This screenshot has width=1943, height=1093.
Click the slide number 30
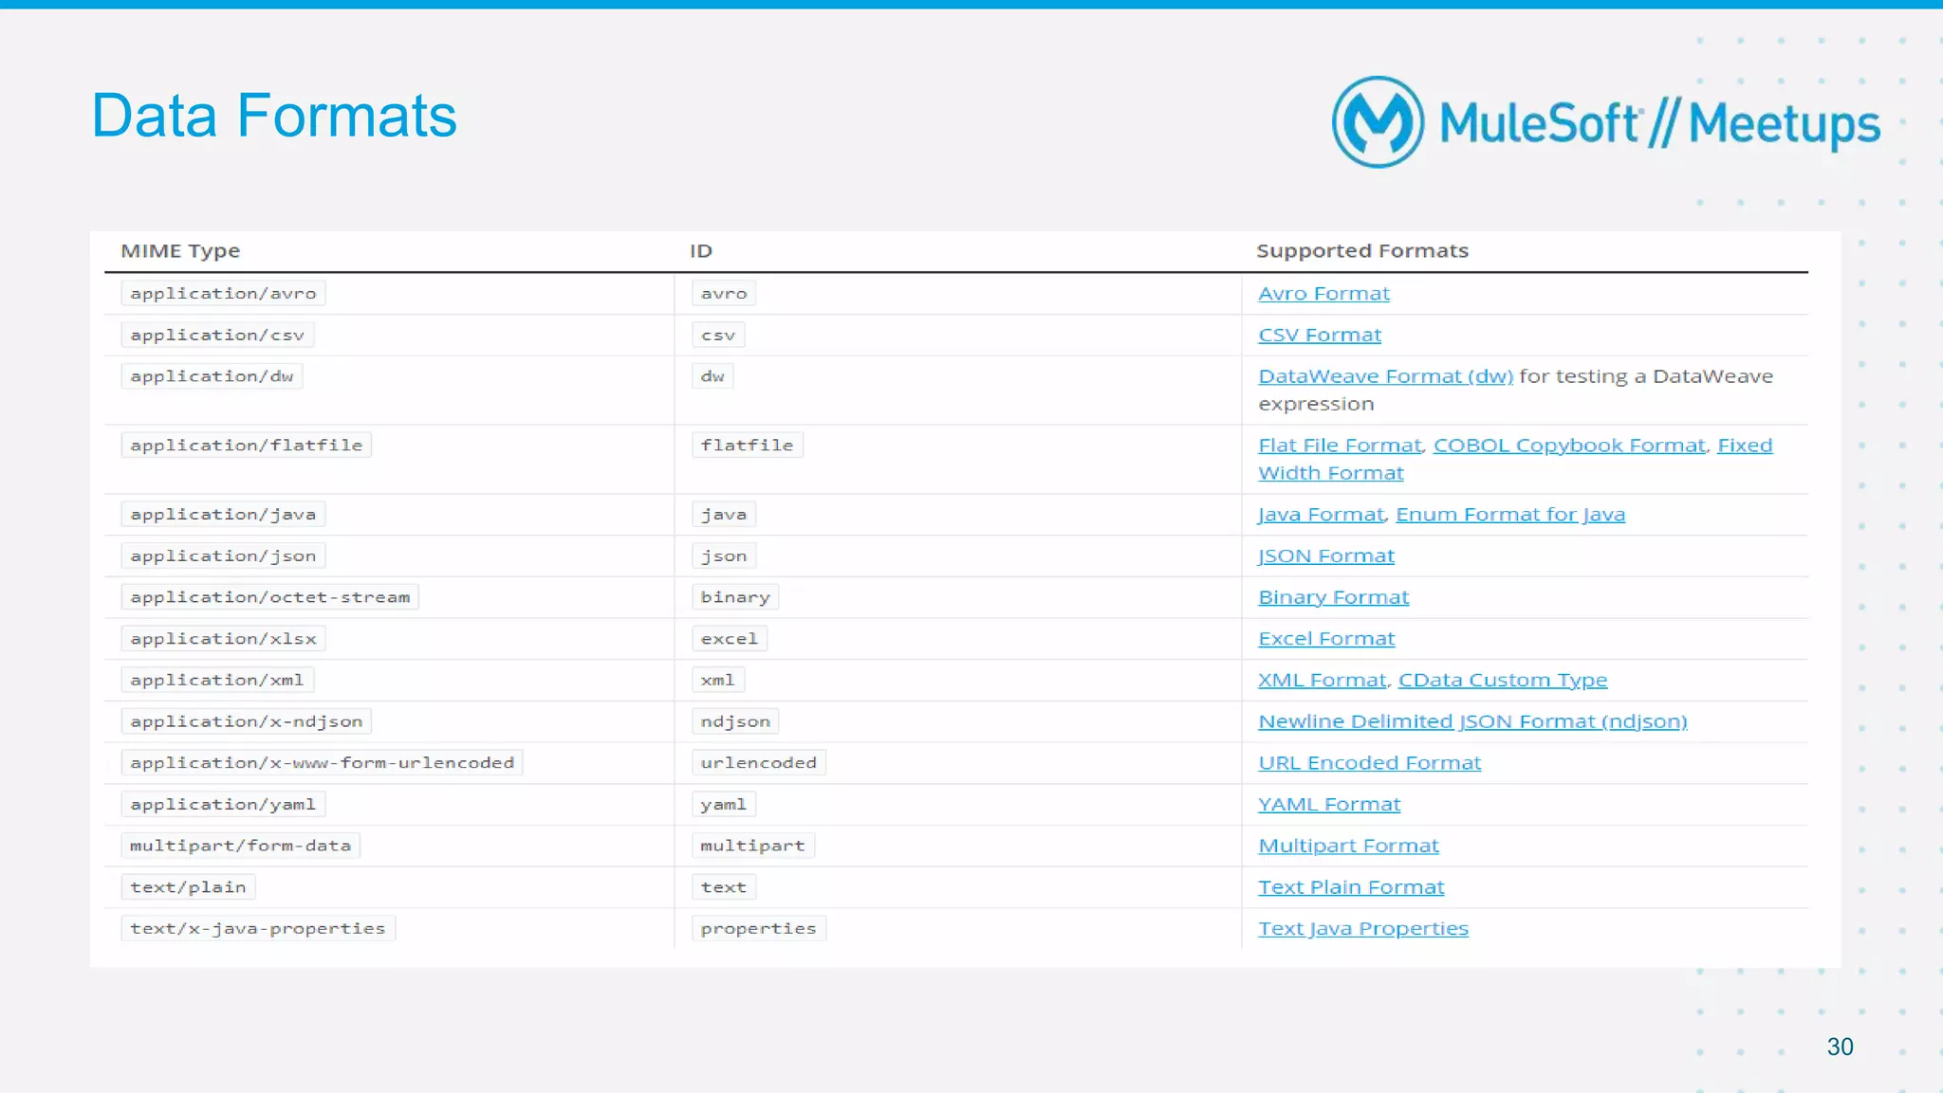point(1840,1047)
